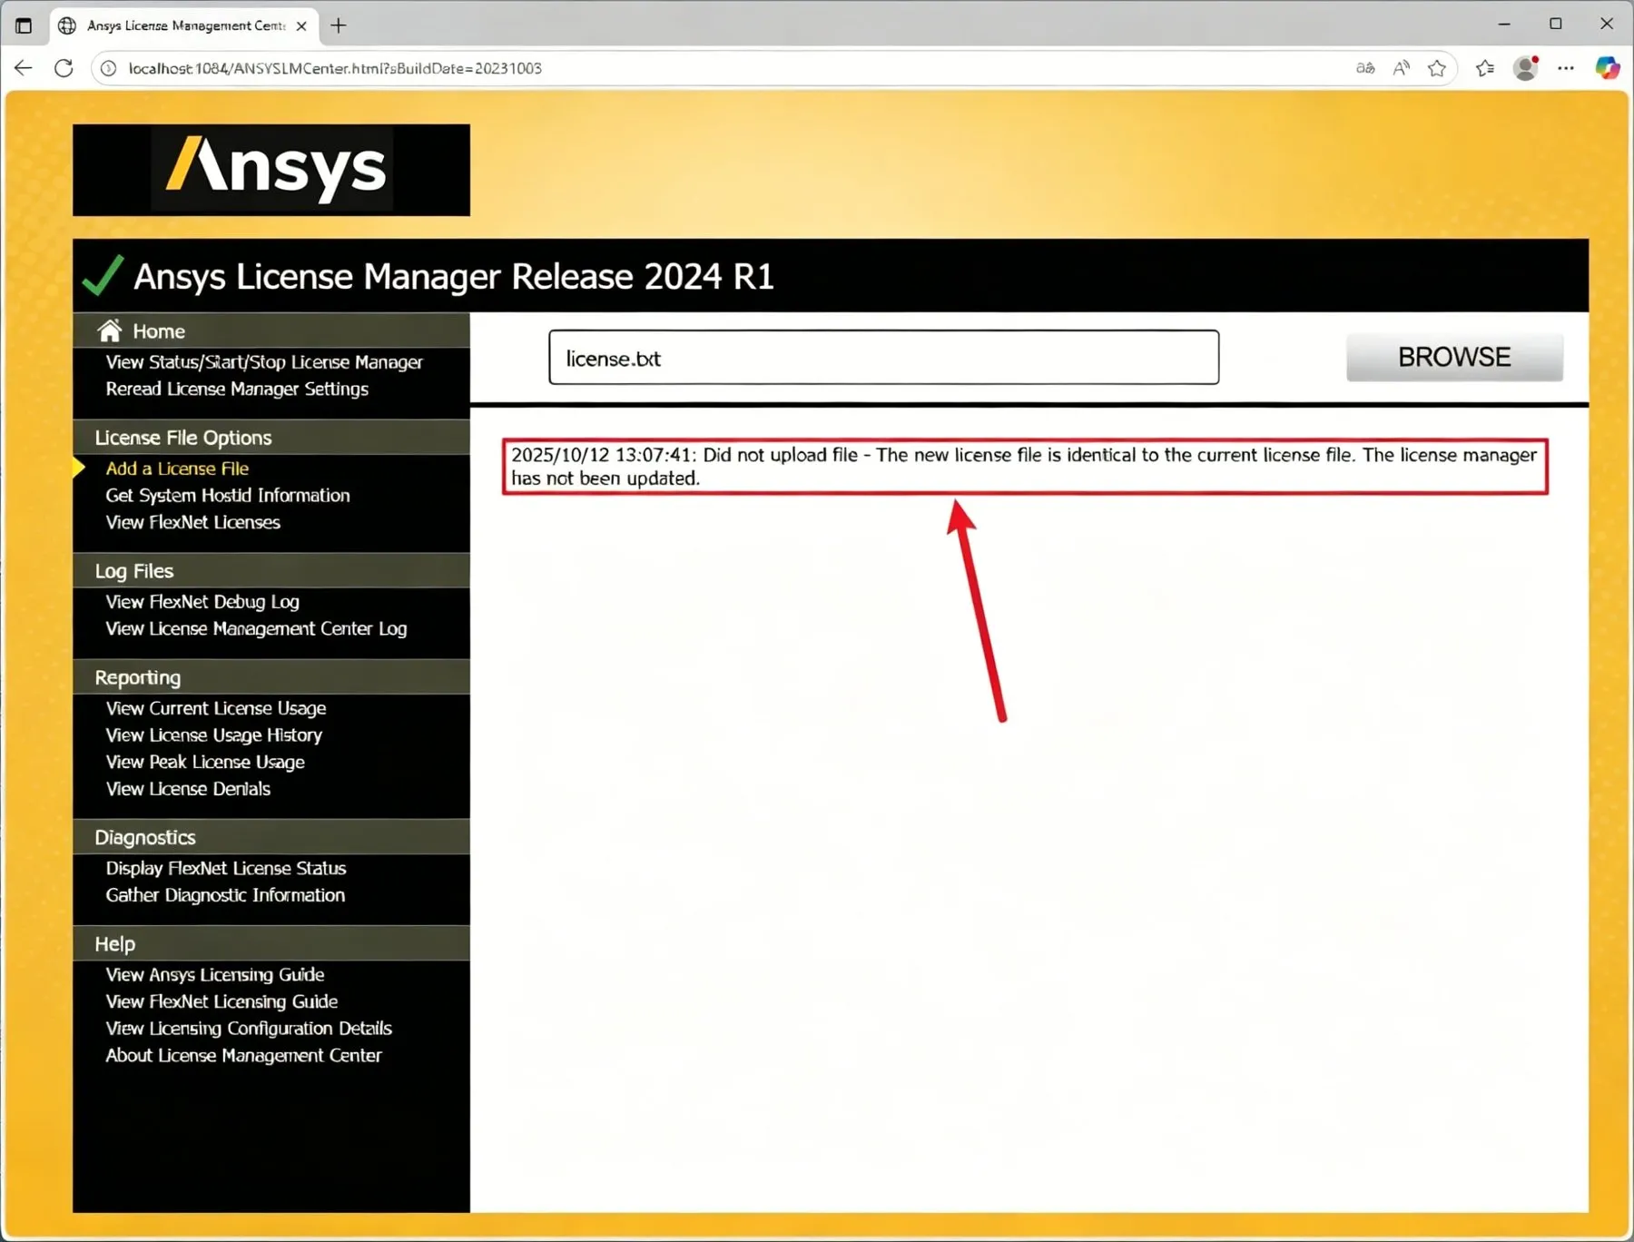This screenshot has width=1634, height=1242.
Task: Click the site information icon in the address bar
Action: [109, 68]
